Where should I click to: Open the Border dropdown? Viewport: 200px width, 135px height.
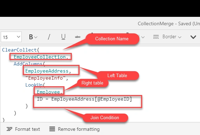[172, 37]
